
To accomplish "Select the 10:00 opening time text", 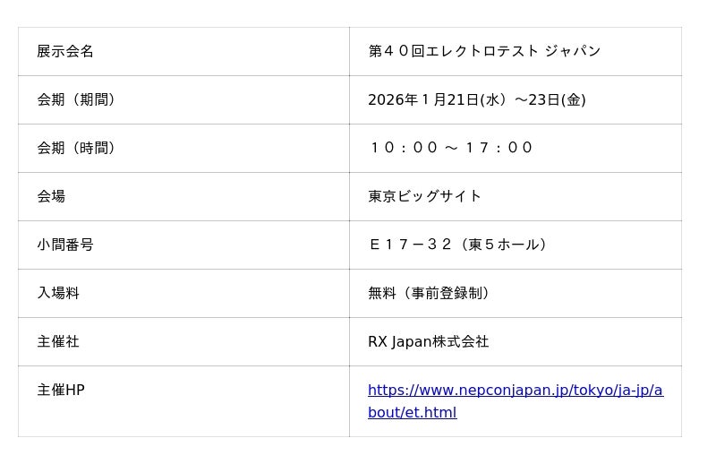I will click(396, 149).
